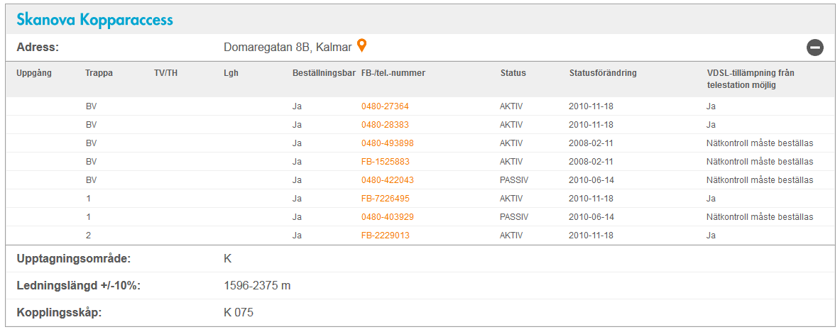
Task: Select Kopplingsskåp value K 075
Action: click(239, 312)
